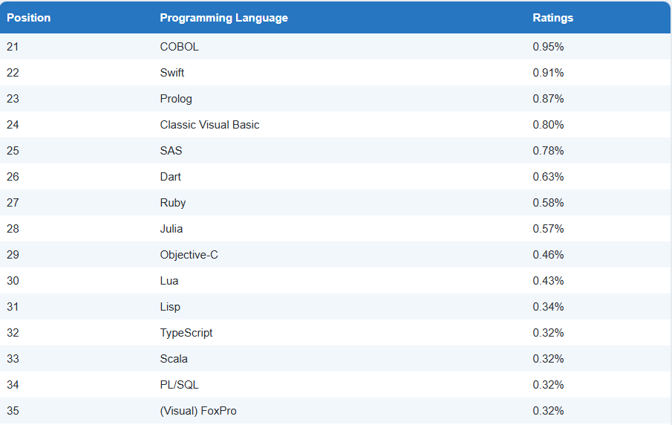This screenshot has height=425, width=672.
Task: Click the 0.32% rating in PL/SQL row
Action: coord(548,385)
